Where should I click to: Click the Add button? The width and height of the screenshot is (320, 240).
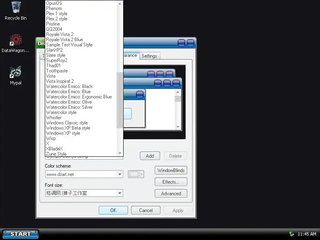point(150,156)
